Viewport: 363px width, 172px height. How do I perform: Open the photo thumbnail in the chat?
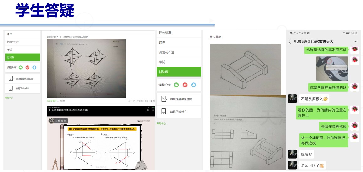332,68
